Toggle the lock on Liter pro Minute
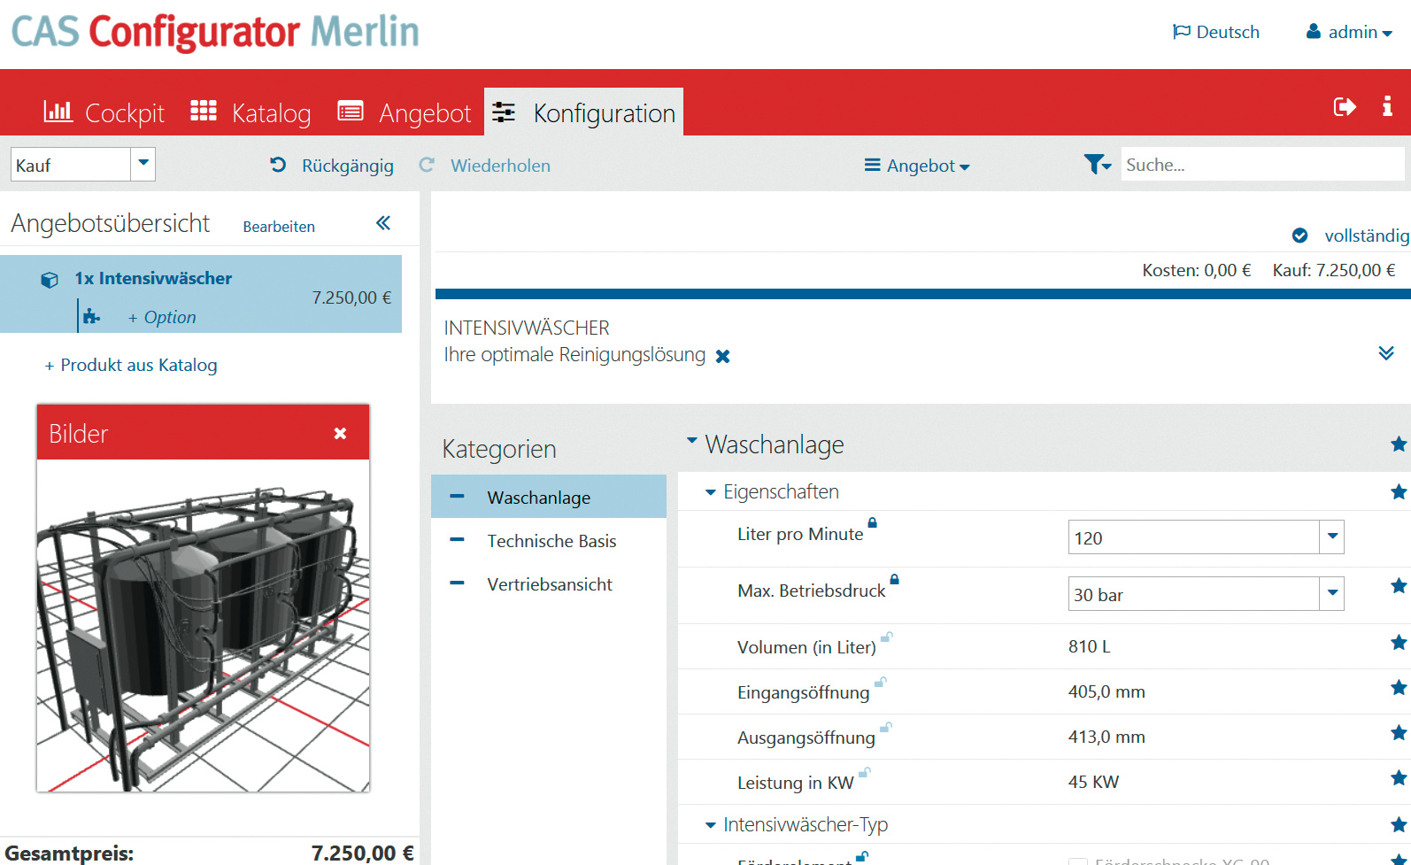Viewport: 1411px width, 865px height. [x=872, y=522]
